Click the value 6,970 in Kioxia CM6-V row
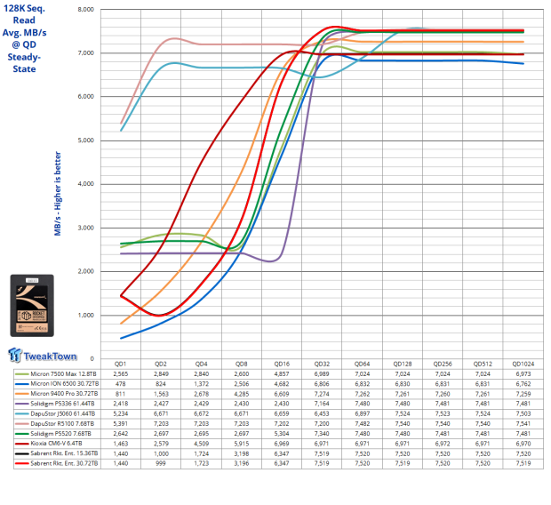 (x=523, y=444)
